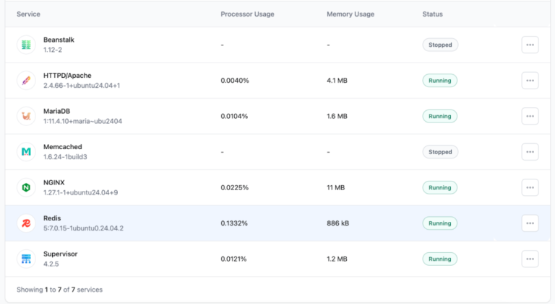Click the Redis red icon

tap(26, 223)
